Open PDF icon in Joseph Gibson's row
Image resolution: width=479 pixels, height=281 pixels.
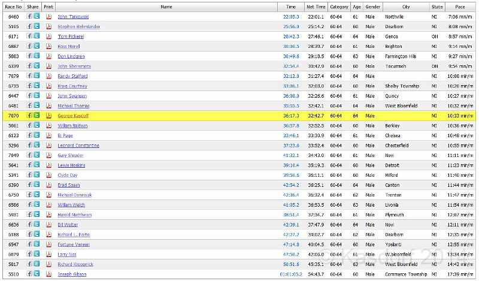[48, 274]
